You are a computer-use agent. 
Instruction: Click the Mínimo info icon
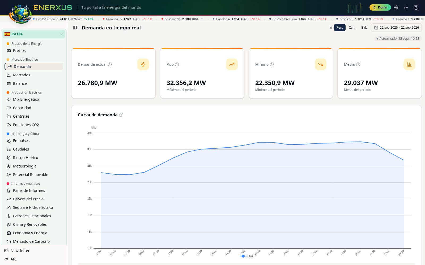point(272,64)
